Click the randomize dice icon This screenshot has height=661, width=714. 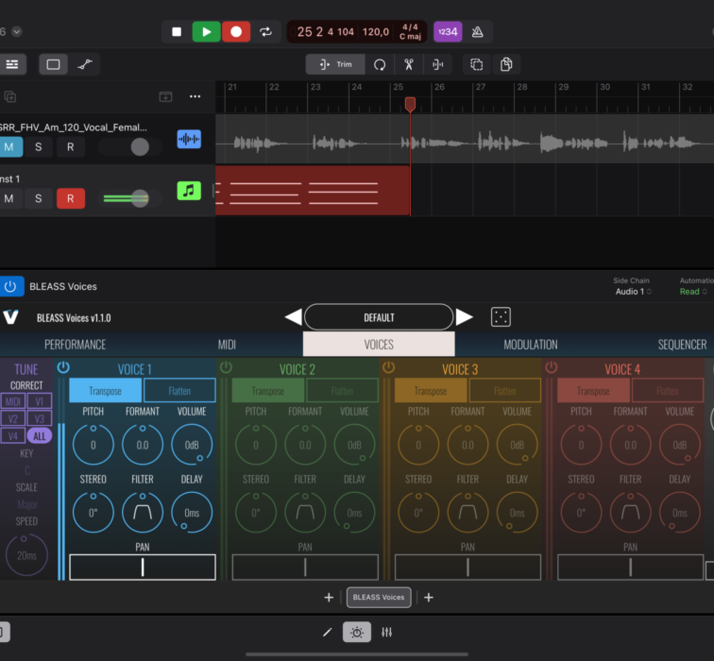501,317
